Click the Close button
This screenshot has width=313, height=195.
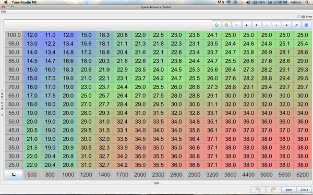(x=304, y=190)
